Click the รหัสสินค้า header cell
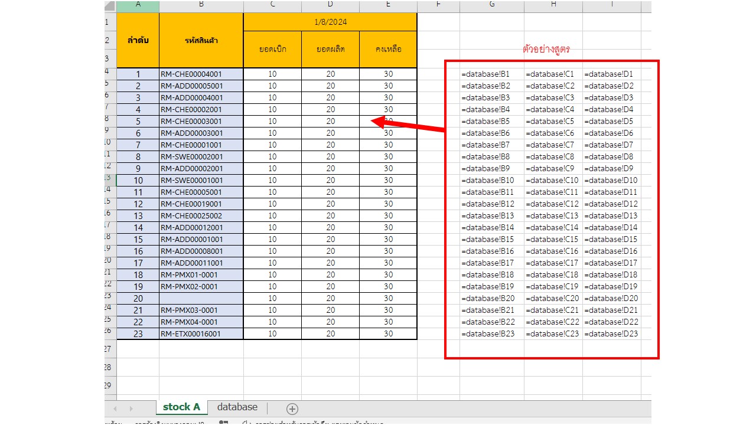Screen dimensions: 756x425 [201, 40]
